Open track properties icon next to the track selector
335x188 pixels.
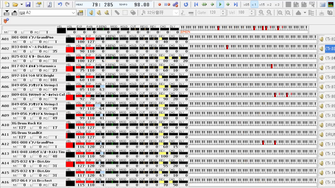(x=80, y=13)
